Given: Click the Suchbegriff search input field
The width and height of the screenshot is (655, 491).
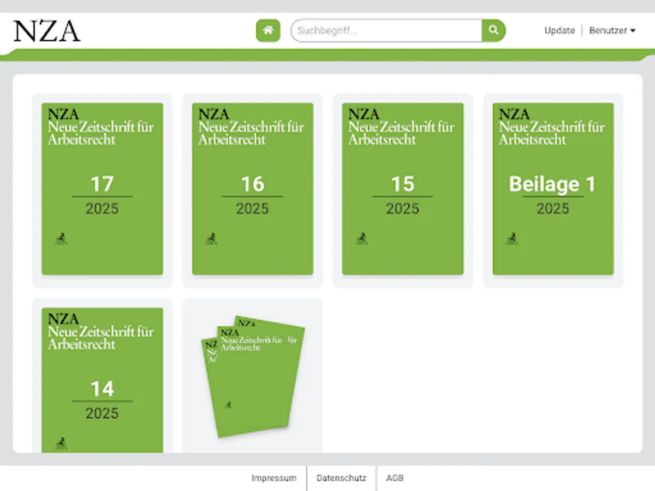Looking at the screenshot, I should [x=382, y=31].
